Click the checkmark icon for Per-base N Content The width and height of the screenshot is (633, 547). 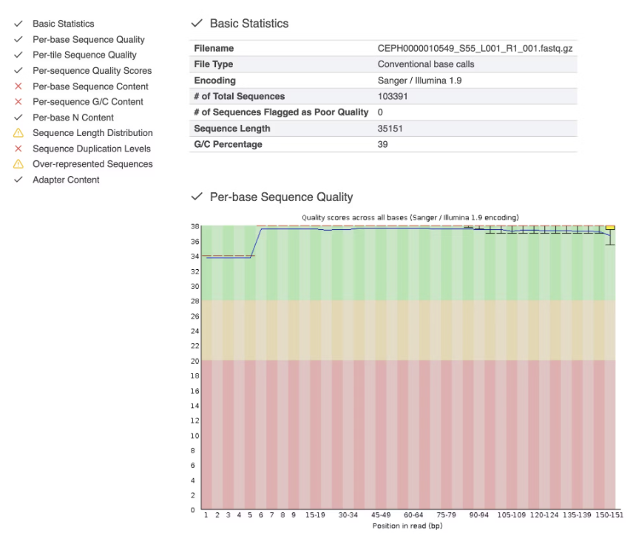[x=18, y=118]
